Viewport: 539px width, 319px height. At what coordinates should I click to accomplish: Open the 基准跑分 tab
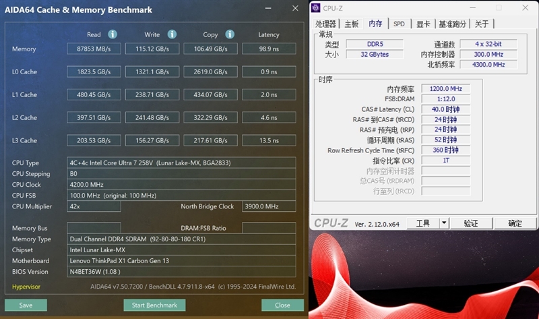(452, 24)
